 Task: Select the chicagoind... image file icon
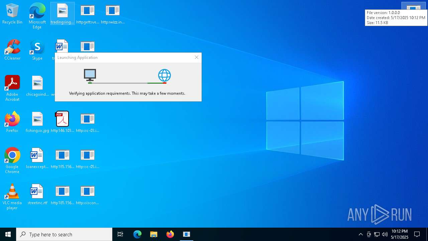pos(37,86)
